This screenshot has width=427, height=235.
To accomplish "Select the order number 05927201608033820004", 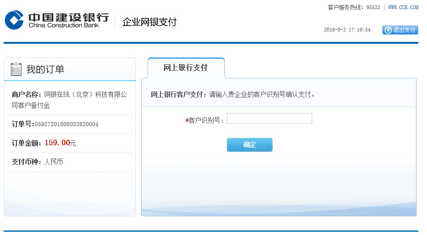I will [x=67, y=124].
